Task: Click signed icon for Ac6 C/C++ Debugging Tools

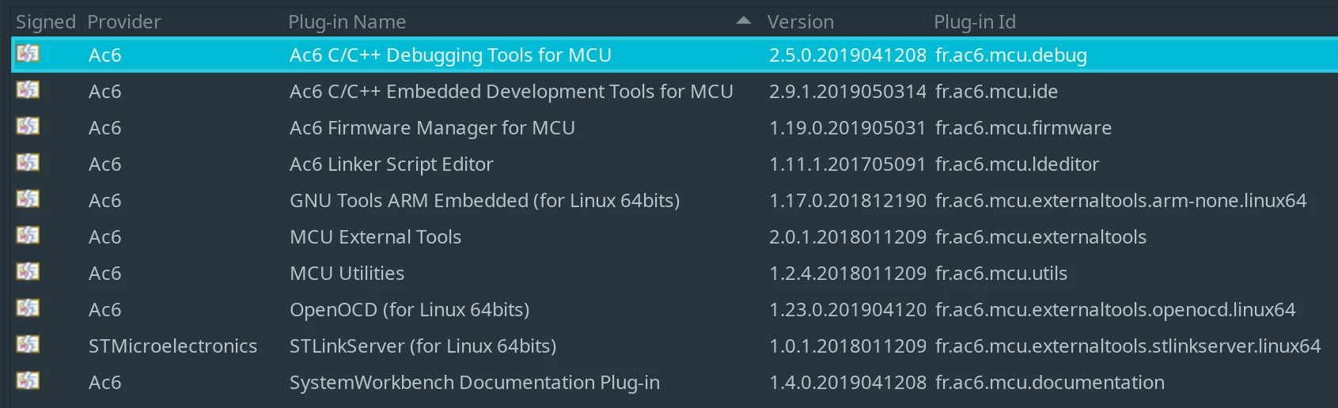Action: tap(28, 54)
